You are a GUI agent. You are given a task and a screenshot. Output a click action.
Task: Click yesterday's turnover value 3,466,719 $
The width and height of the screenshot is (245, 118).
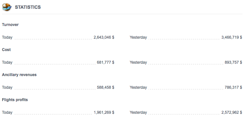coord(232,37)
